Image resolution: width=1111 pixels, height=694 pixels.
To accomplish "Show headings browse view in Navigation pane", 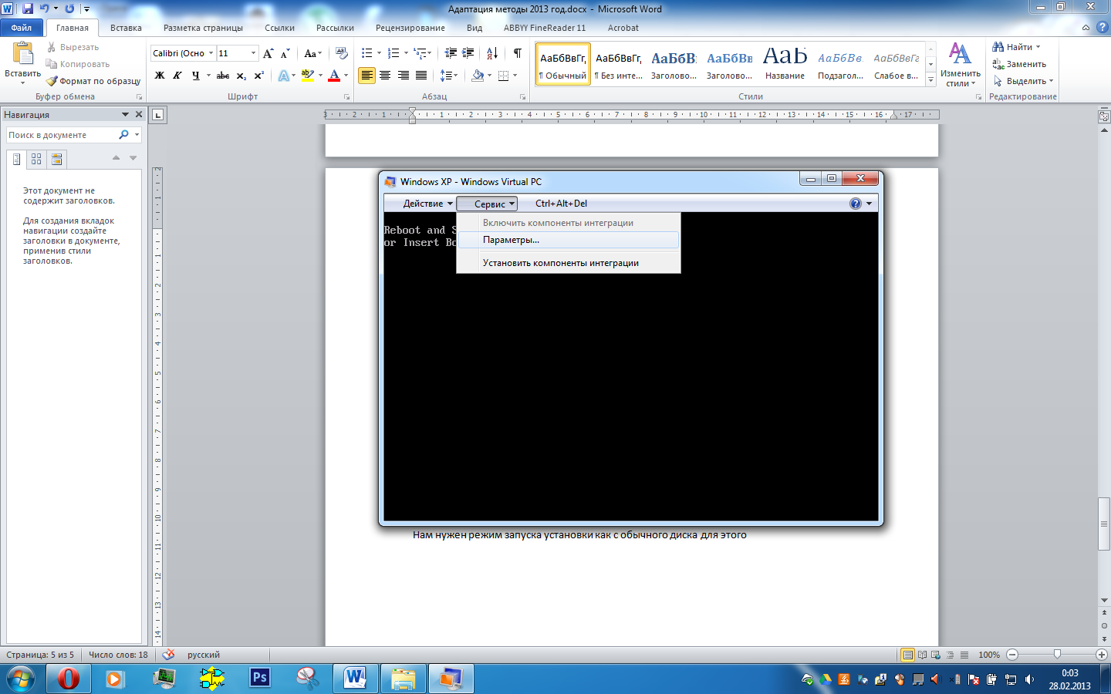I will point(16,159).
